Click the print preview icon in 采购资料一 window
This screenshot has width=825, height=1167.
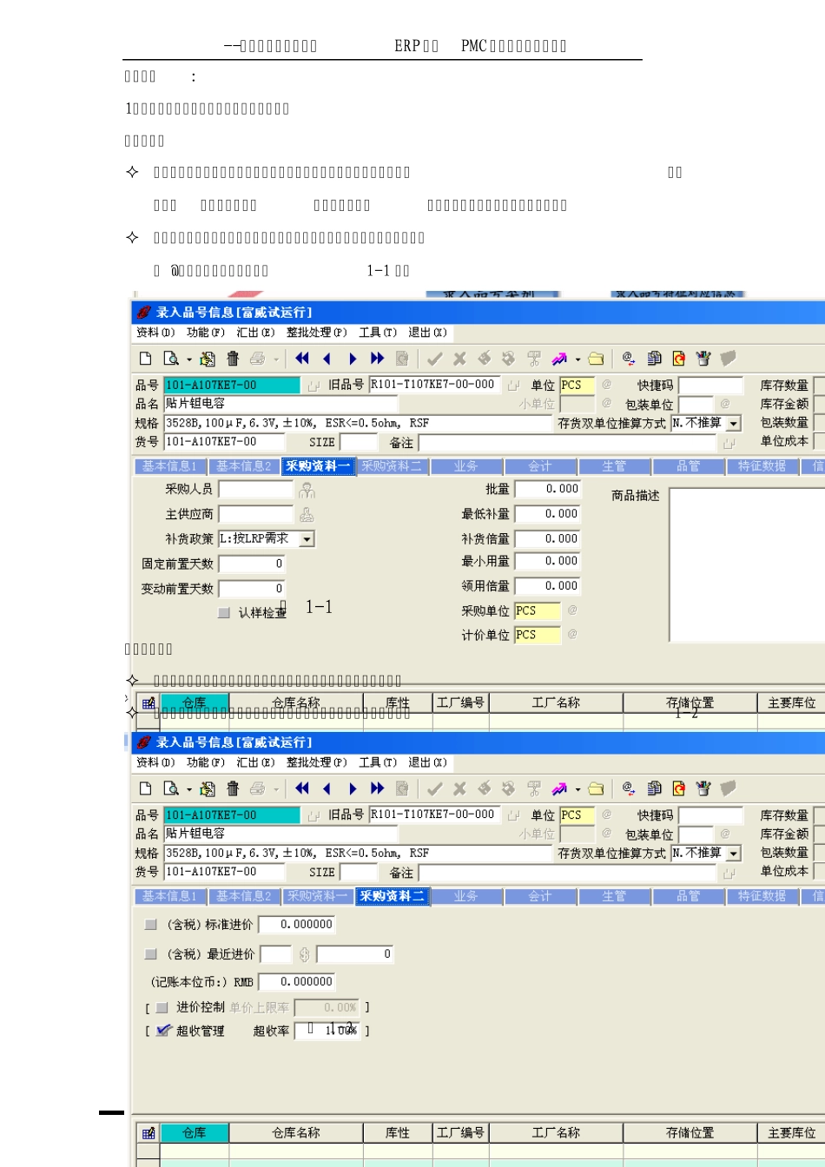coord(171,359)
